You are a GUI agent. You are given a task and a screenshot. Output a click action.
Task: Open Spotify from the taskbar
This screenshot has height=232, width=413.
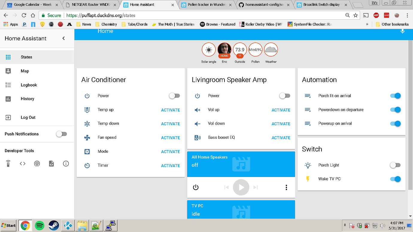40,225
